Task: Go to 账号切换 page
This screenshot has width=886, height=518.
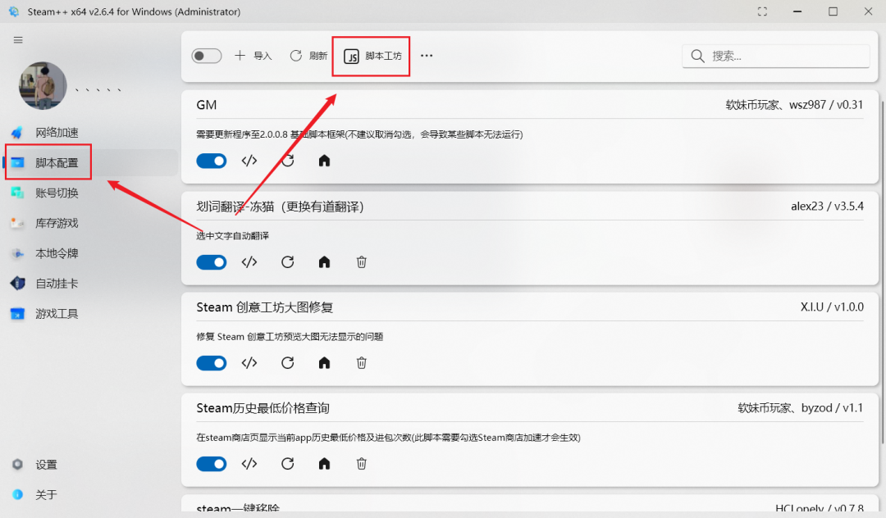Action: [x=57, y=193]
